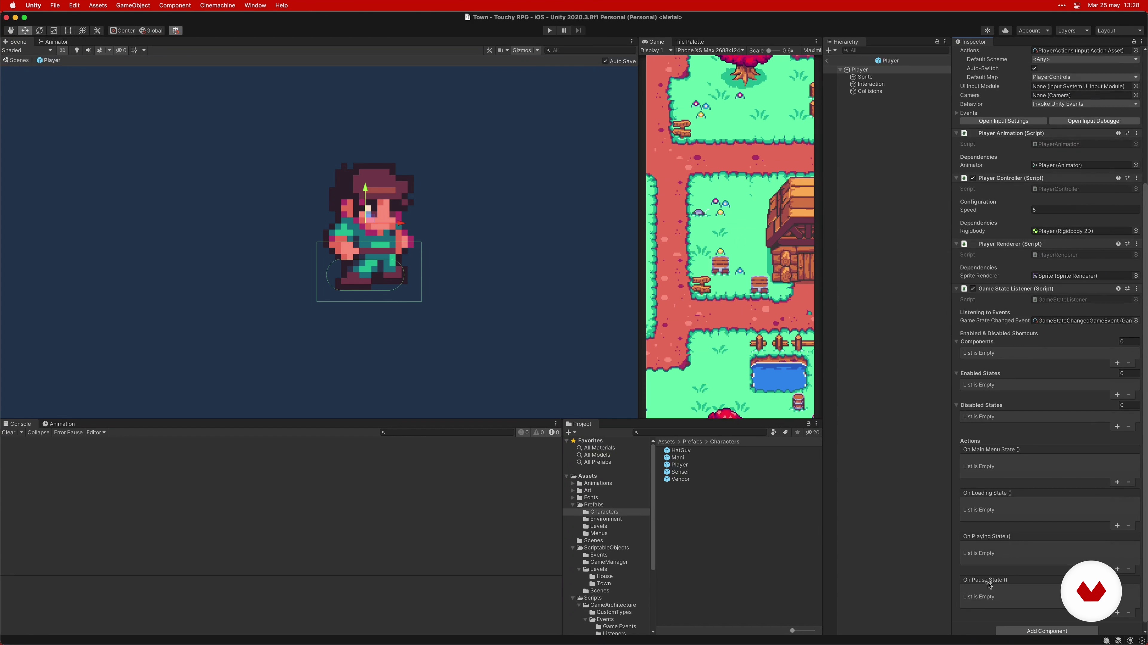Viewport: 1148px width, 645px height.
Task: Disable the Game State Listener checkbox
Action: [973, 288]
